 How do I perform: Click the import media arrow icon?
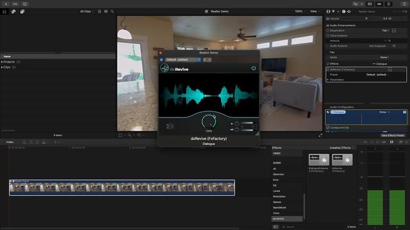[x=6, y=4]
